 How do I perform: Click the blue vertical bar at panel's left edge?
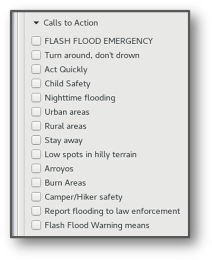tap(13, 124)
